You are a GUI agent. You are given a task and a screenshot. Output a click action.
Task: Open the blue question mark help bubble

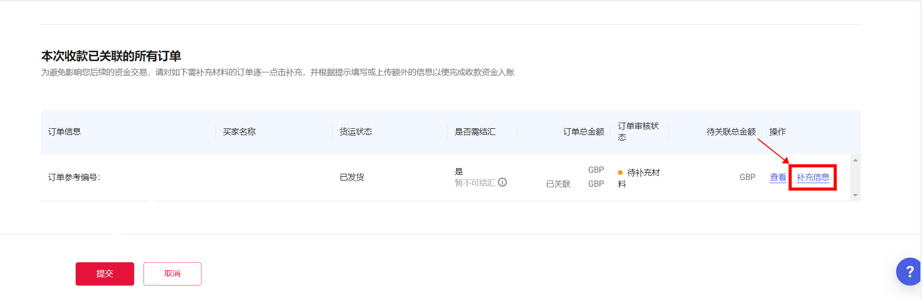(909, 272)
